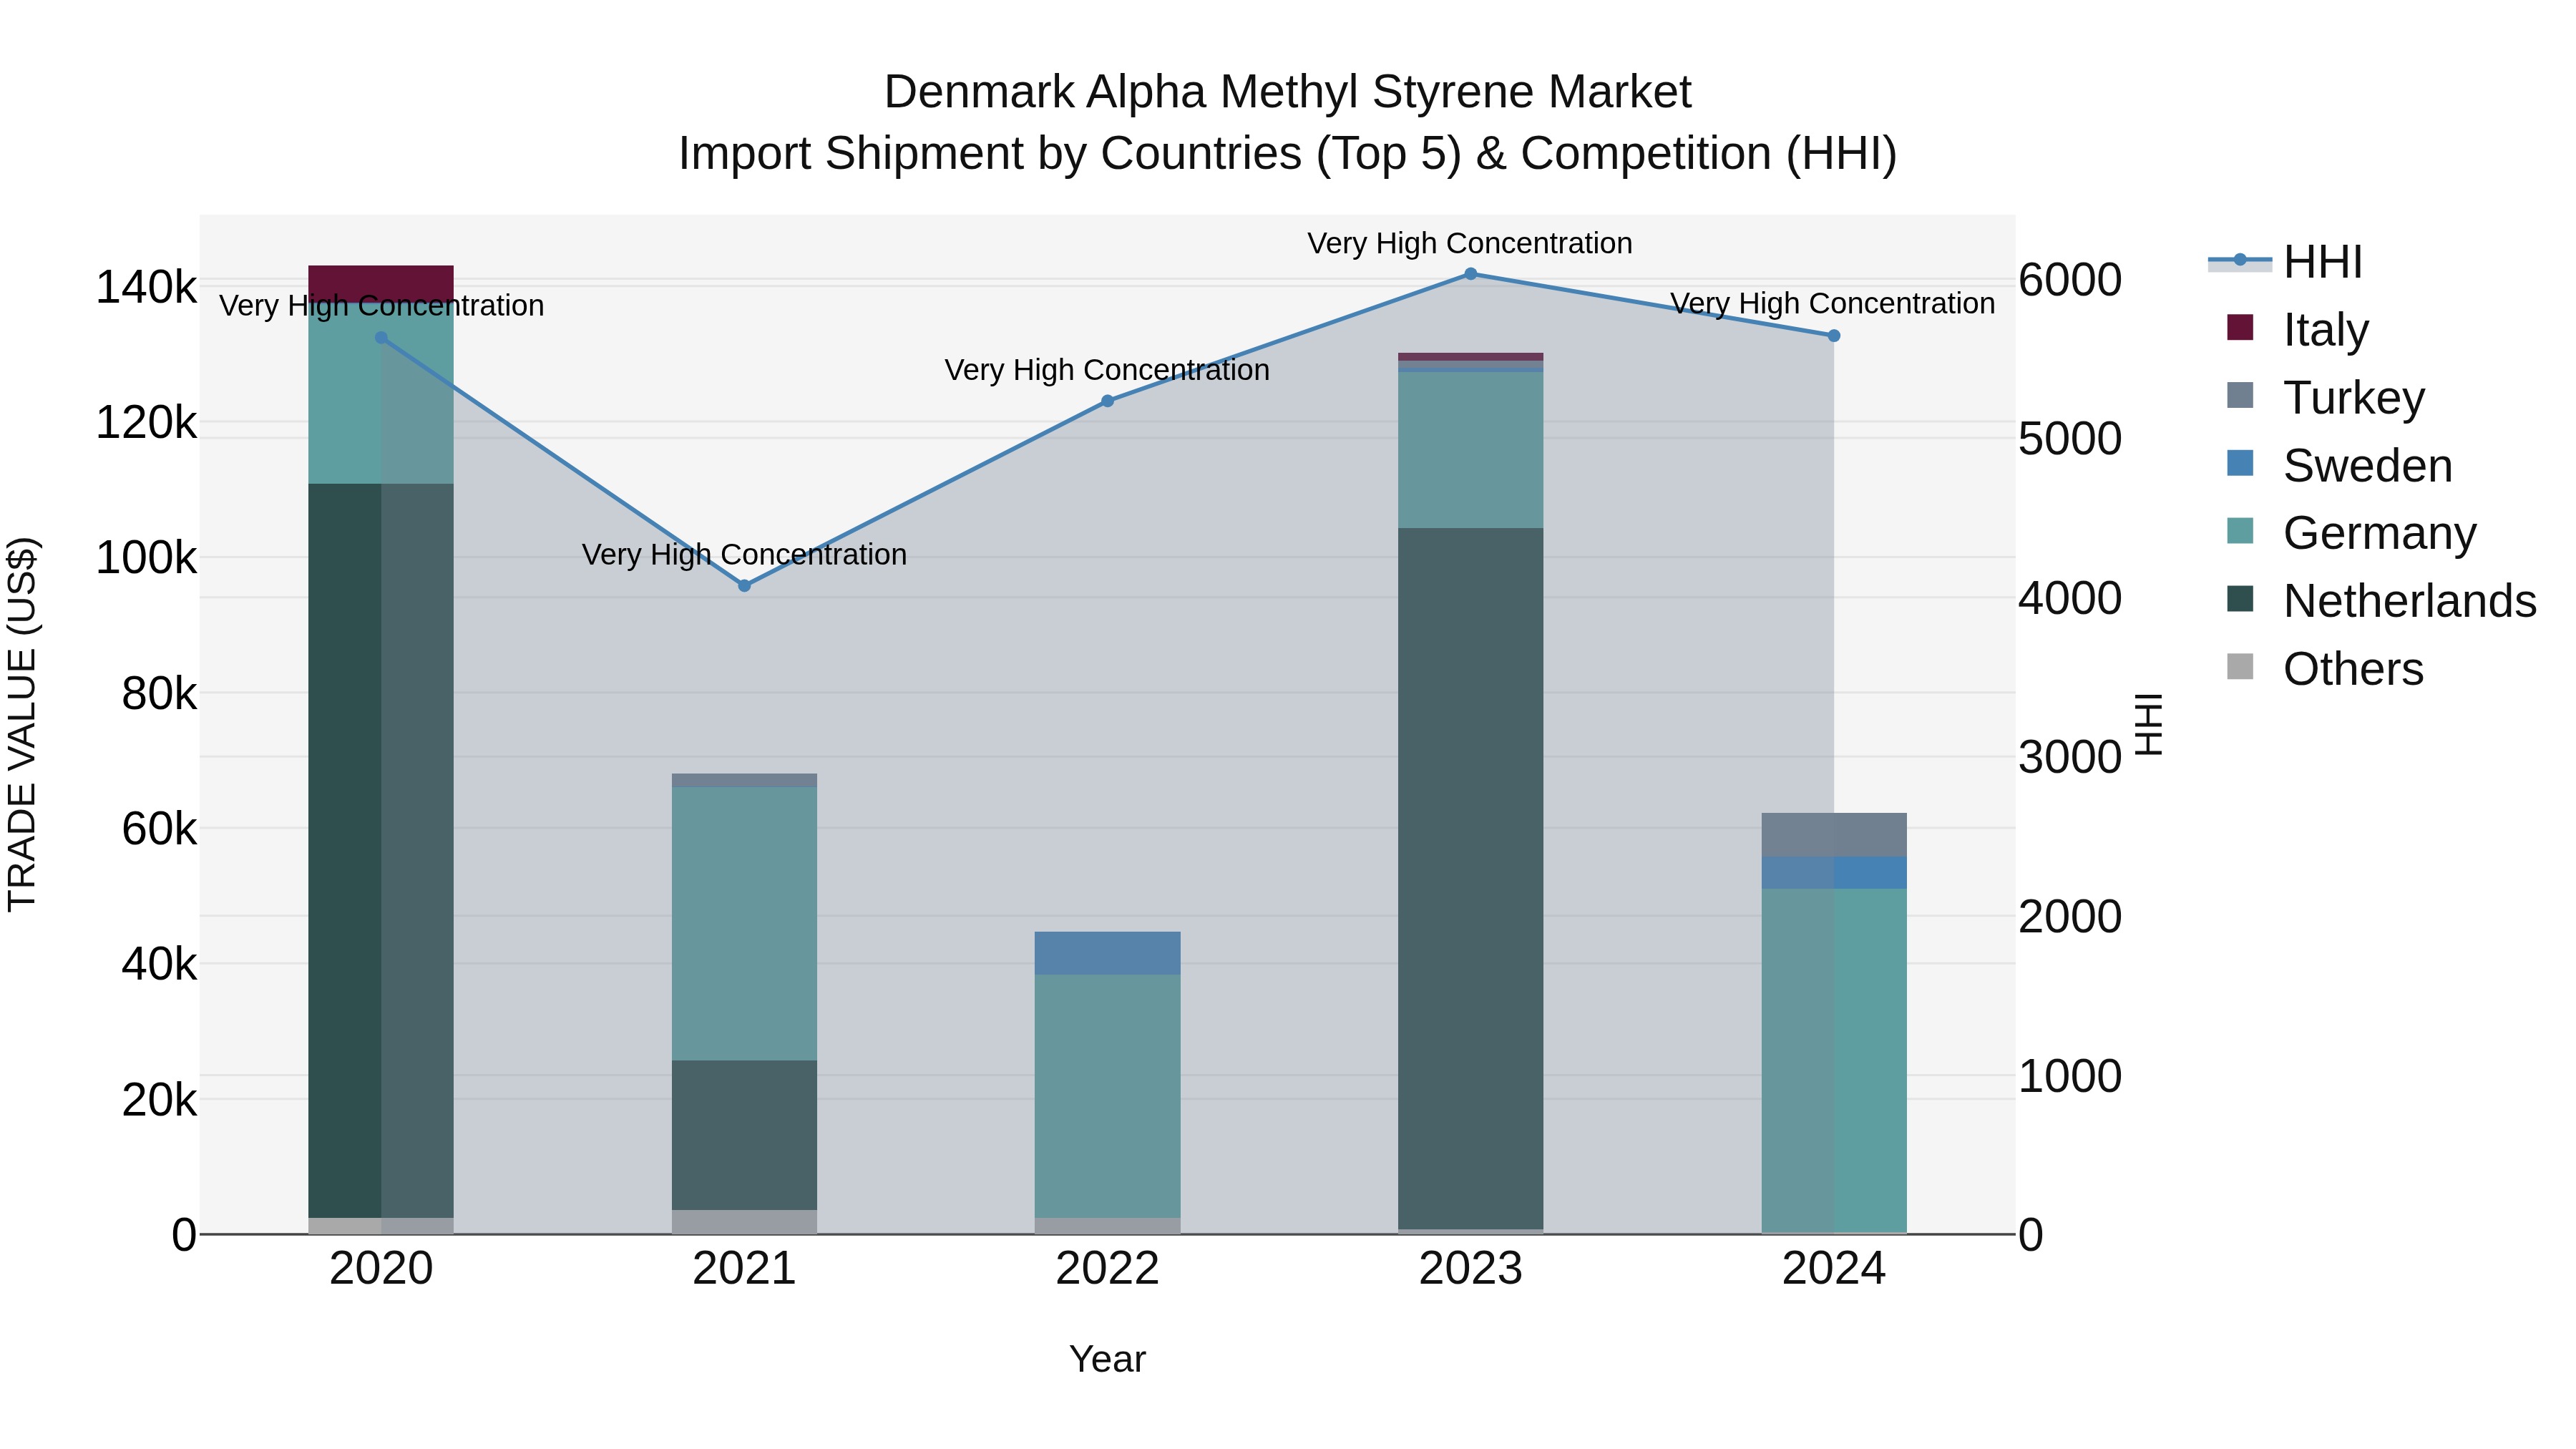2576x1449 pixels.
Task: Click the 3000 right-axis tick label
Action: click(2070, 757)
